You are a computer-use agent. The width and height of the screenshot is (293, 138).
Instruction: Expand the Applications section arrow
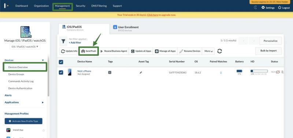click(x=43, y=102)
